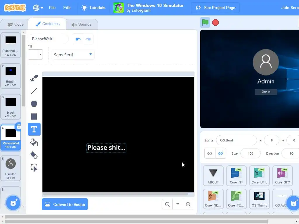Select the Fill bucket tool
Image resolution: width=299 pixels, height=224 pixels.
pyautogui.click(x=34, y=142)
